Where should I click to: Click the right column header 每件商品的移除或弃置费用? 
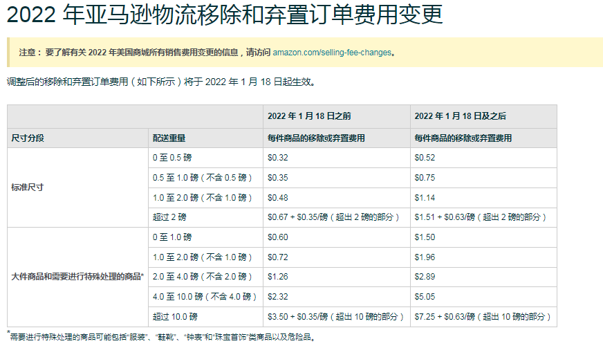coord(463,138)
